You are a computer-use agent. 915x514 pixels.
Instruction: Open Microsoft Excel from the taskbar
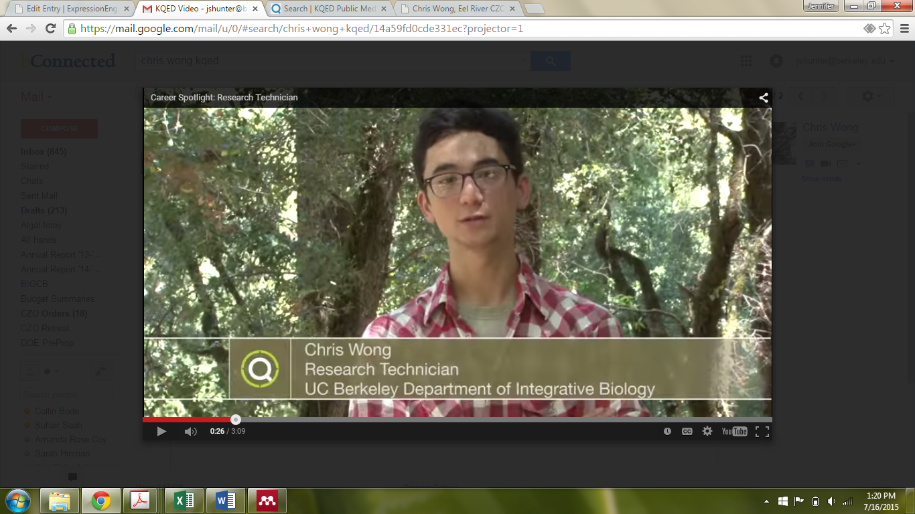pyautogui.click(x=184, y=501)
